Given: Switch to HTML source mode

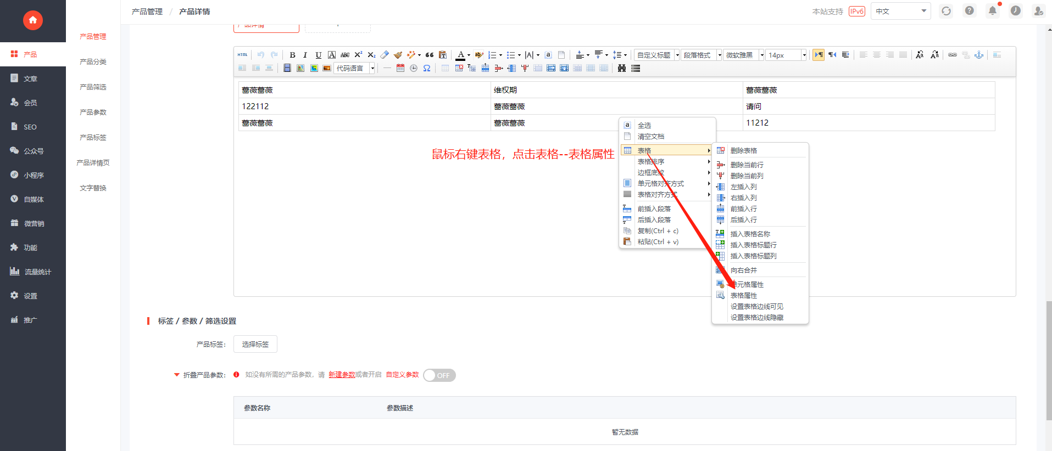Looking at the screenshot, I should click(x=242, y=55).
